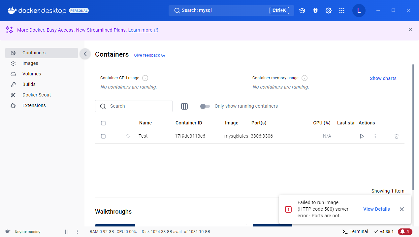
Task: Click the vertical scrollbar of containers page
Action: pyautogui.click(x=413, y=126)
